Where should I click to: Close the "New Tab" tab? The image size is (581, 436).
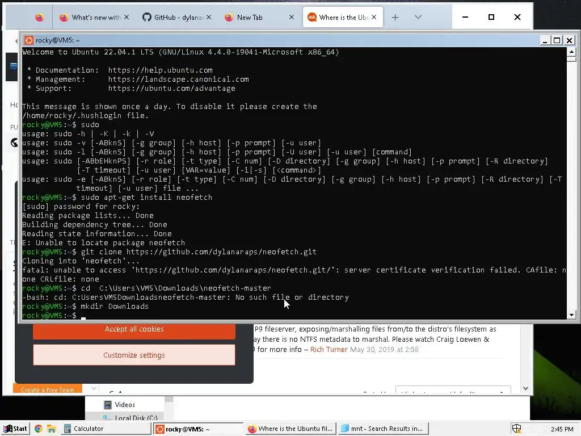coord(292,17)
